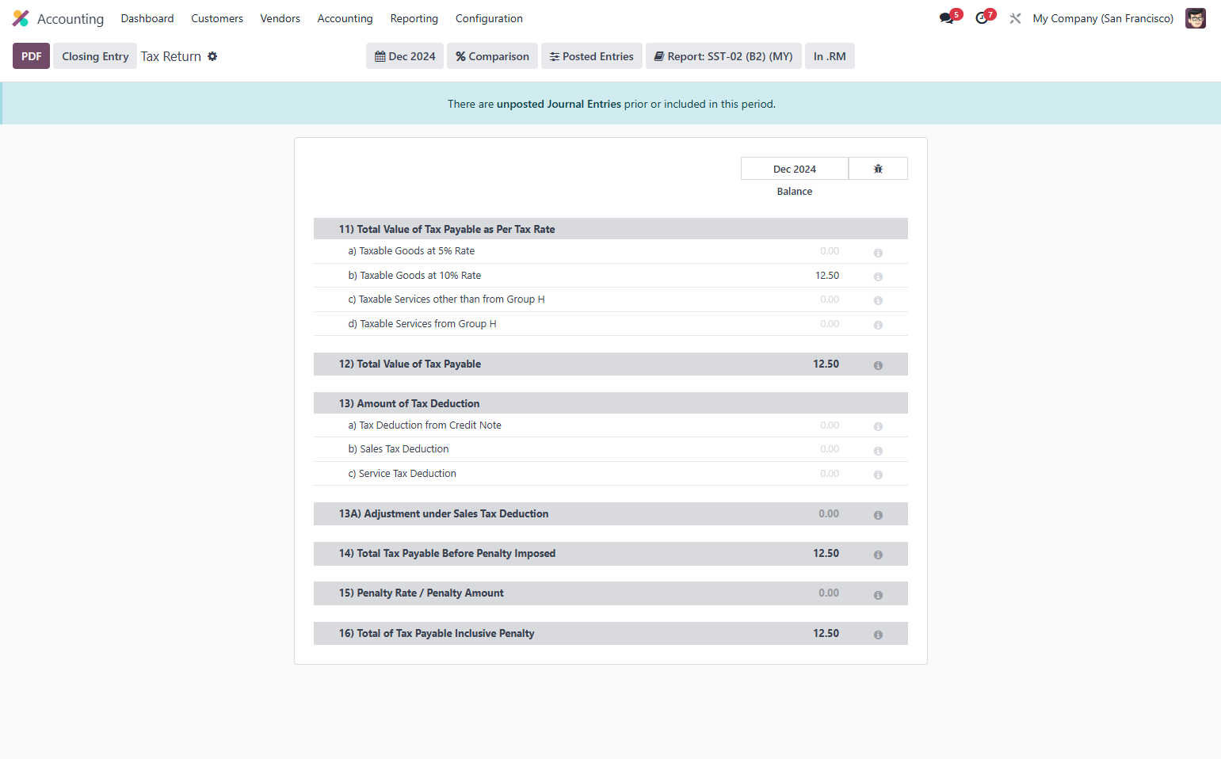Click the Balance column label
The image size is (1221, 759).
(795, 192)
